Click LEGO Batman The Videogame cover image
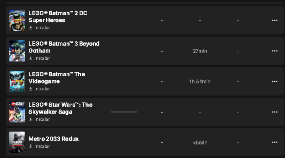The height and width of the screenshot is (158, 285). [x=17, y=81]
